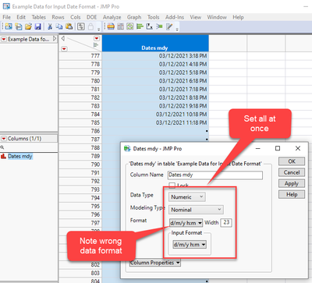Screen dimensions: 312x283
Task: Click the Apply button
Action: pos(292,183)
